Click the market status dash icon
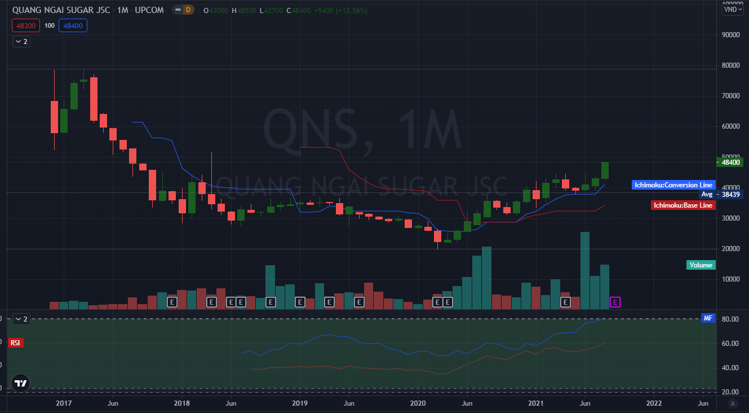This screenshot has height=413, width=749. coord(178,10)
